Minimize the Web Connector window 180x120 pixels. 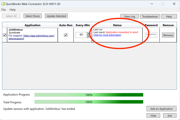[x=152, y=4]
